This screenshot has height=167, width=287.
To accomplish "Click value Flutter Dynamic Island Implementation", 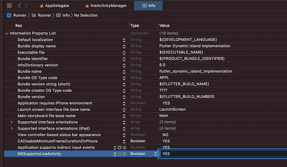I will tap(195, 46).
